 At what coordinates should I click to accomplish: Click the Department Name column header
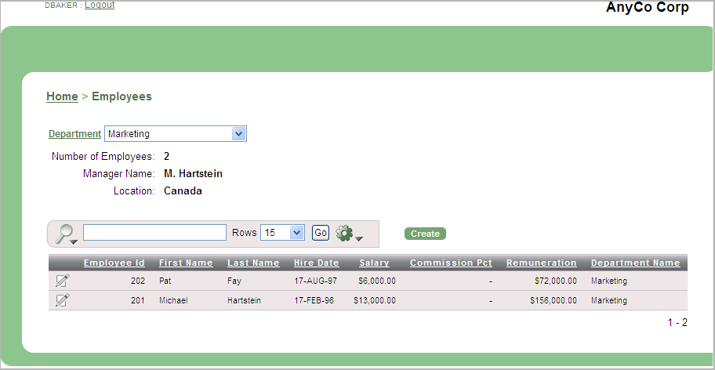(x=635, y=263)
